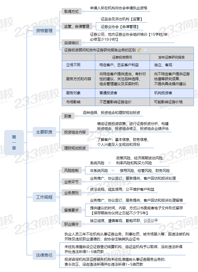The height and width of the screenshot is (272, 198).
Task: Collapse the 主要职责 branch
Action: [58, 132]
